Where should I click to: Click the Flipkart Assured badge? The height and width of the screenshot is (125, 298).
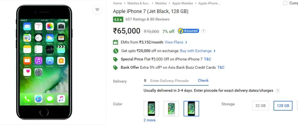tap(188, 31)
